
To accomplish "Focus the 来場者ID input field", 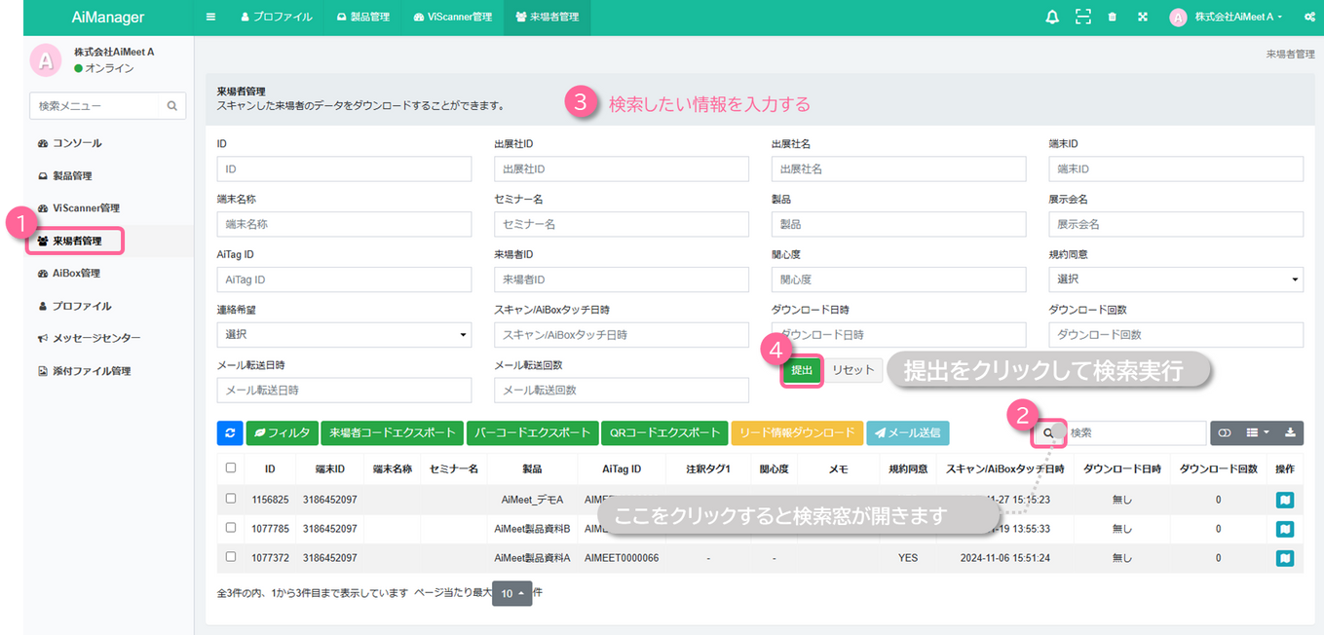I will (622, 280).
